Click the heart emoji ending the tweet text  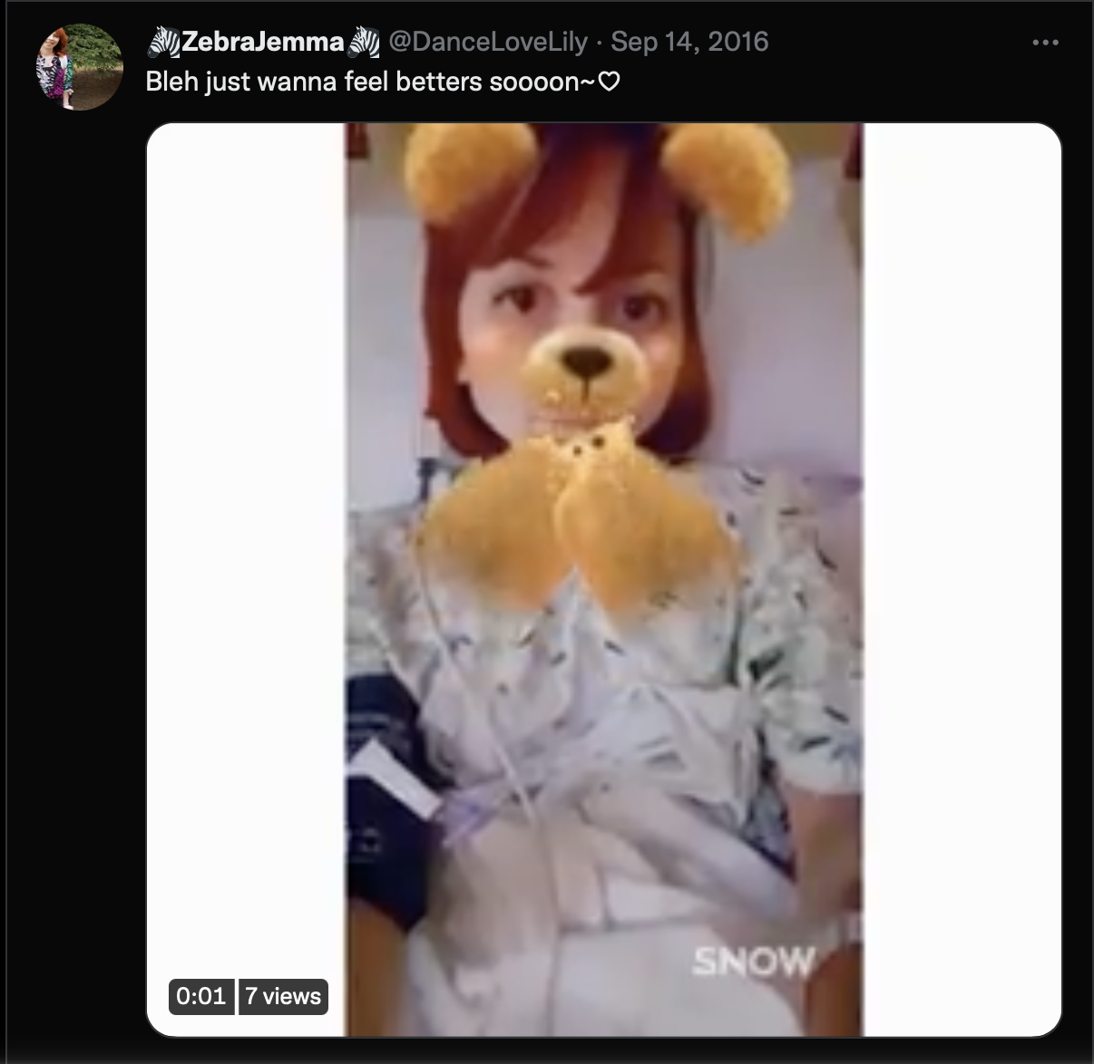pos(610,82)
